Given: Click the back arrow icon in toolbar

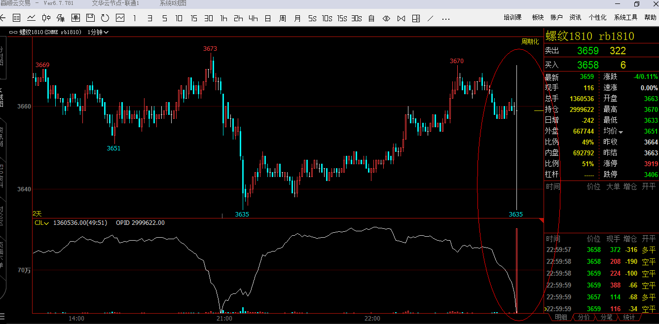Looking at the screenshot, I should 2,18.
